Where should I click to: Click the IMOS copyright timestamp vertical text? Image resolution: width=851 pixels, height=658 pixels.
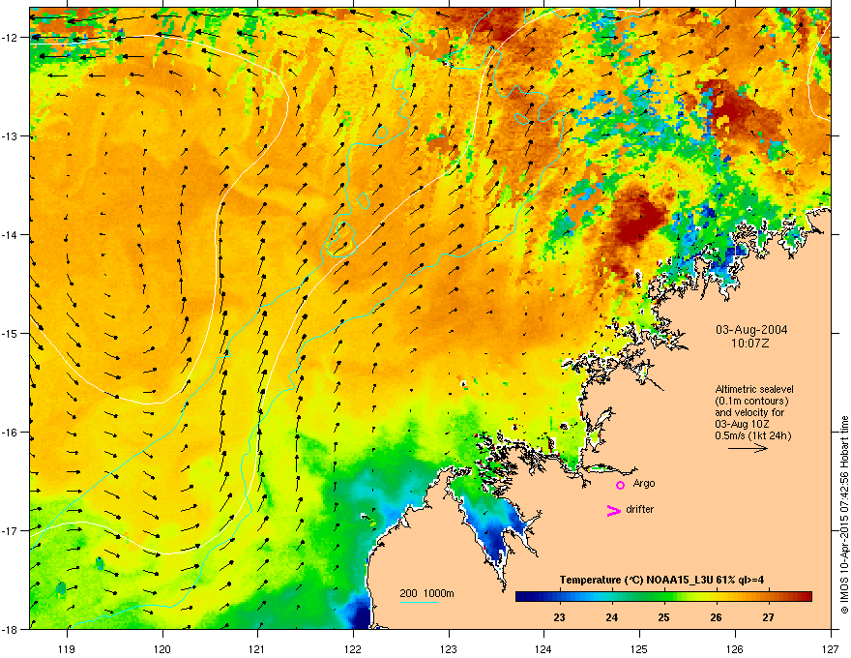pyautogui.click(x=844, y=515)
